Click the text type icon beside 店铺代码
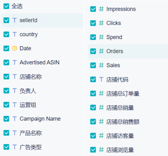Viewport: 168px width, 156px height. 101,80
